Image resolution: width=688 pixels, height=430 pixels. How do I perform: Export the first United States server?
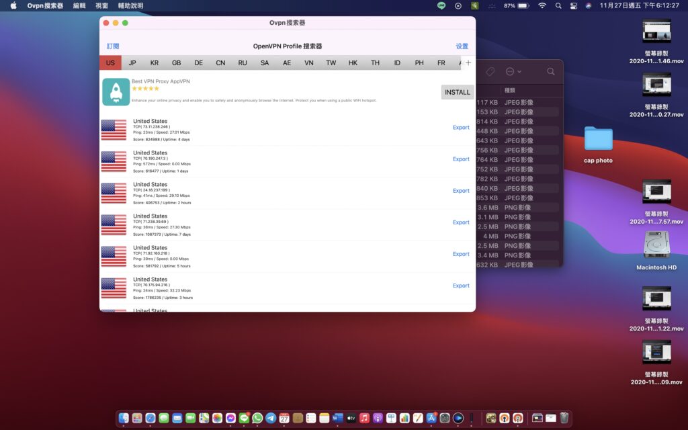[x=461, y=127]
